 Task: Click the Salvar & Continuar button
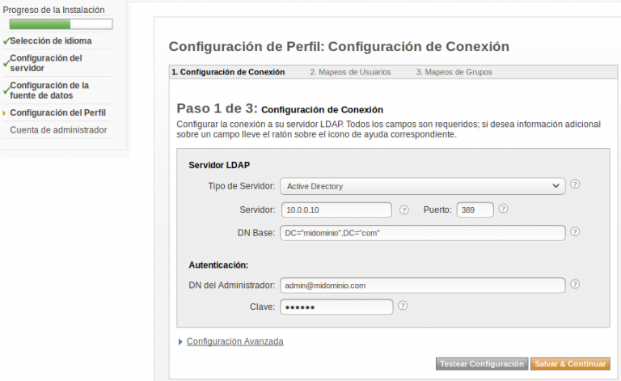(x=570, y=364)
